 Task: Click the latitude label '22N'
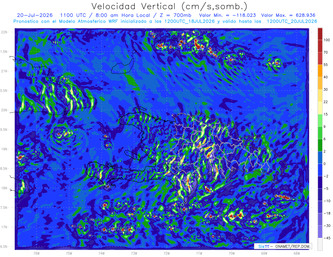[x=5, y=32]
